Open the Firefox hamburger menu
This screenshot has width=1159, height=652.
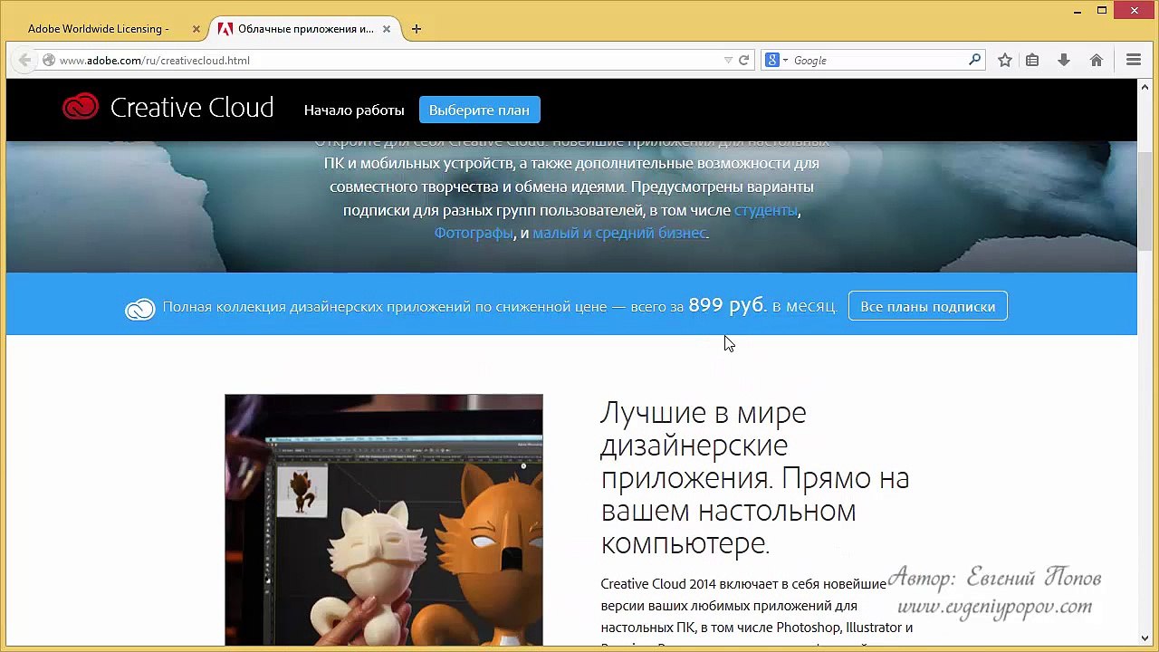[1134, 60]
